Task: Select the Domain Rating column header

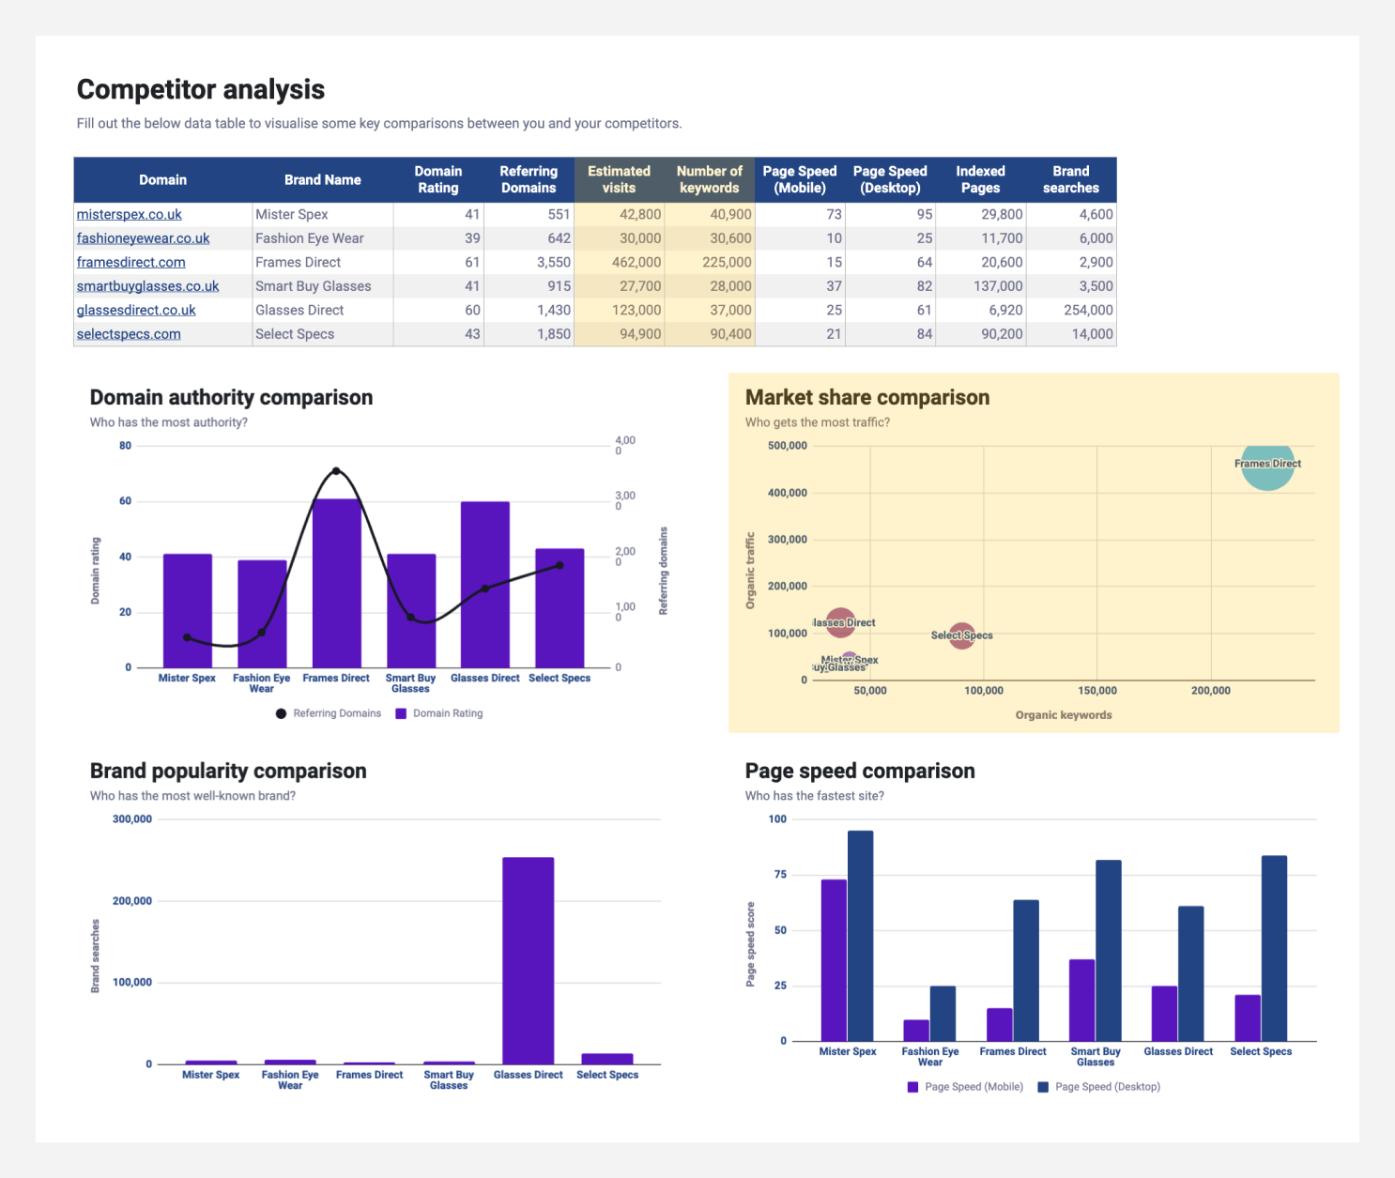Action: (x=438, y=179)
